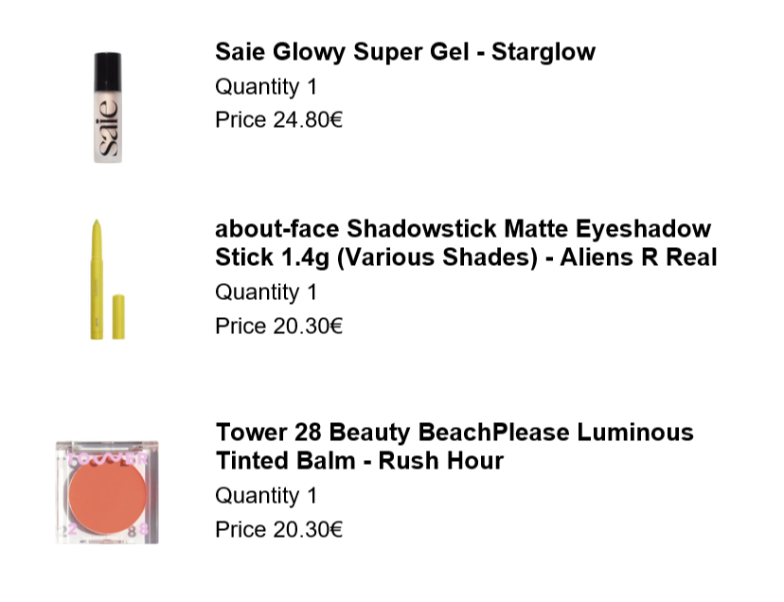Click the pink TOWER lettering on compact
This screenshot has height=602, width=784.
(x=108, y=458)
